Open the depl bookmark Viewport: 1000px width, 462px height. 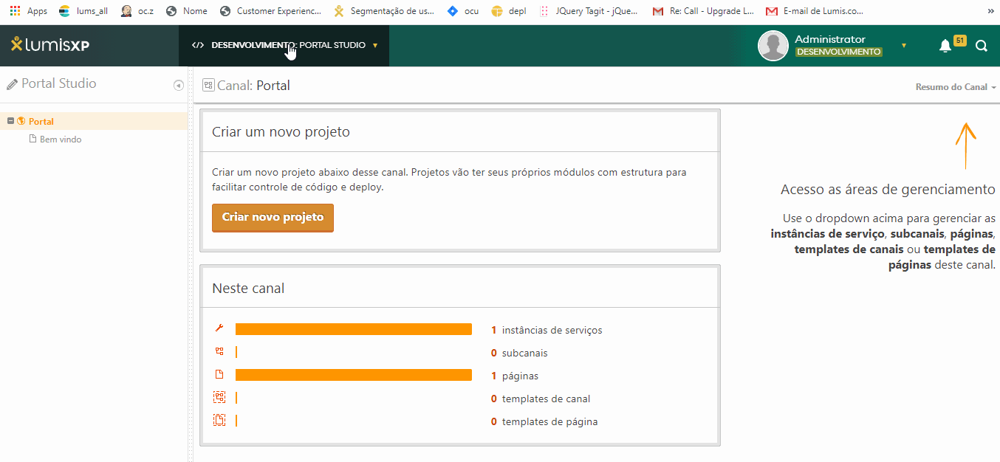pos(509,11)
